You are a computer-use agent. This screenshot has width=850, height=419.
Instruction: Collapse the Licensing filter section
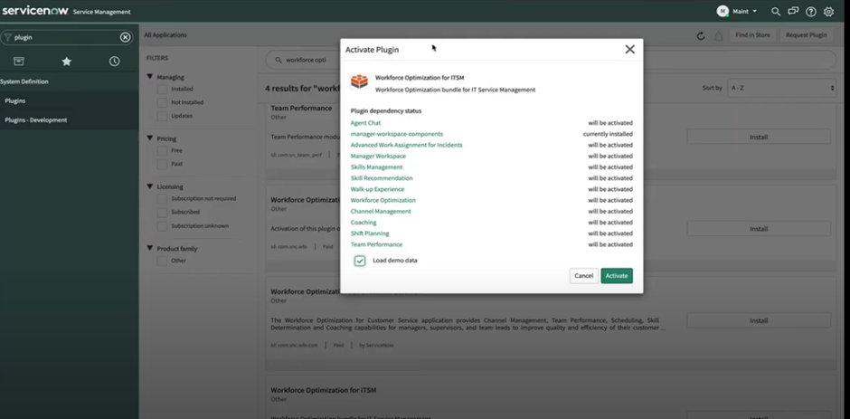(149, 186)
